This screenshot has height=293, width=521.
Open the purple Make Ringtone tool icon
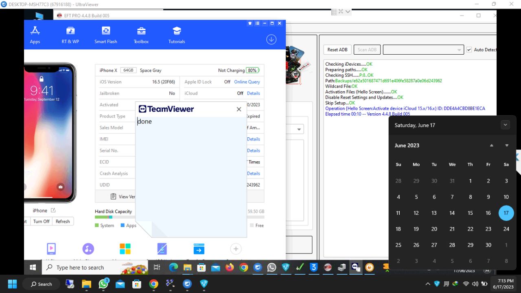[x=88, y=249]
